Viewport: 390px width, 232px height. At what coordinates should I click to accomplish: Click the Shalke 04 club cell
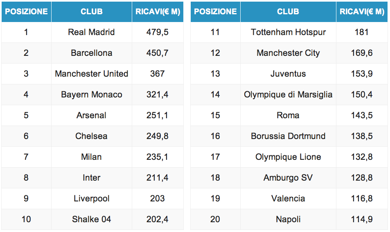pos(91,219)
